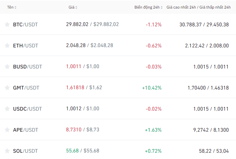Open the USDC/USDT trading pair

tap(27, 109)
